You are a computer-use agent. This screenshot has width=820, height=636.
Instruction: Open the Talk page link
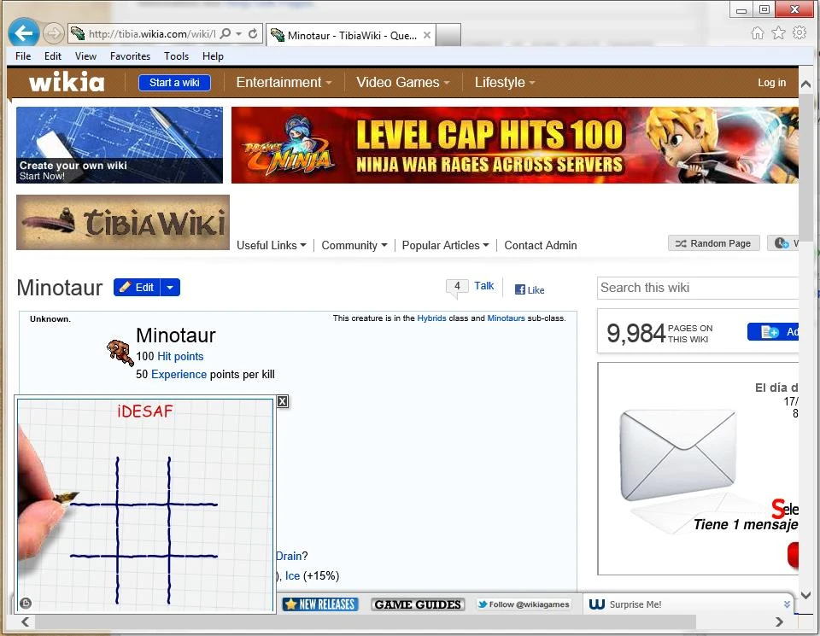click(x=483, y=286)
